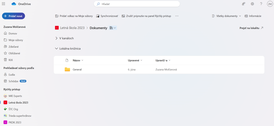Open the premium features diamond icon
Screen dimensions: 274x126
point(243,4)
